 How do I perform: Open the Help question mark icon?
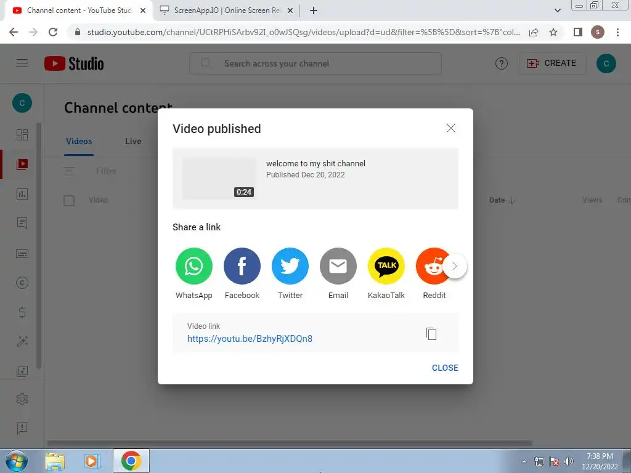pyautogui.click(x=502, y=63)
